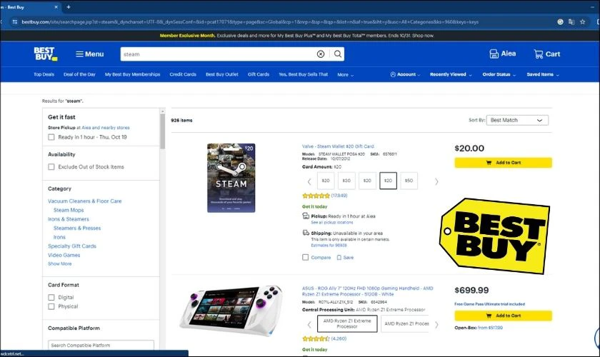Select the $50 card amount option
This screenshot has width=600, height=357.
(409, 181)
